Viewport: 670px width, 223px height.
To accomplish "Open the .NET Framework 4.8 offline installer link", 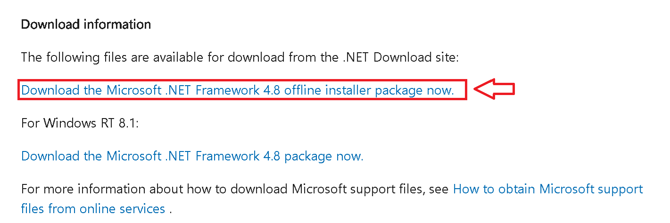I will pos(238,90).
